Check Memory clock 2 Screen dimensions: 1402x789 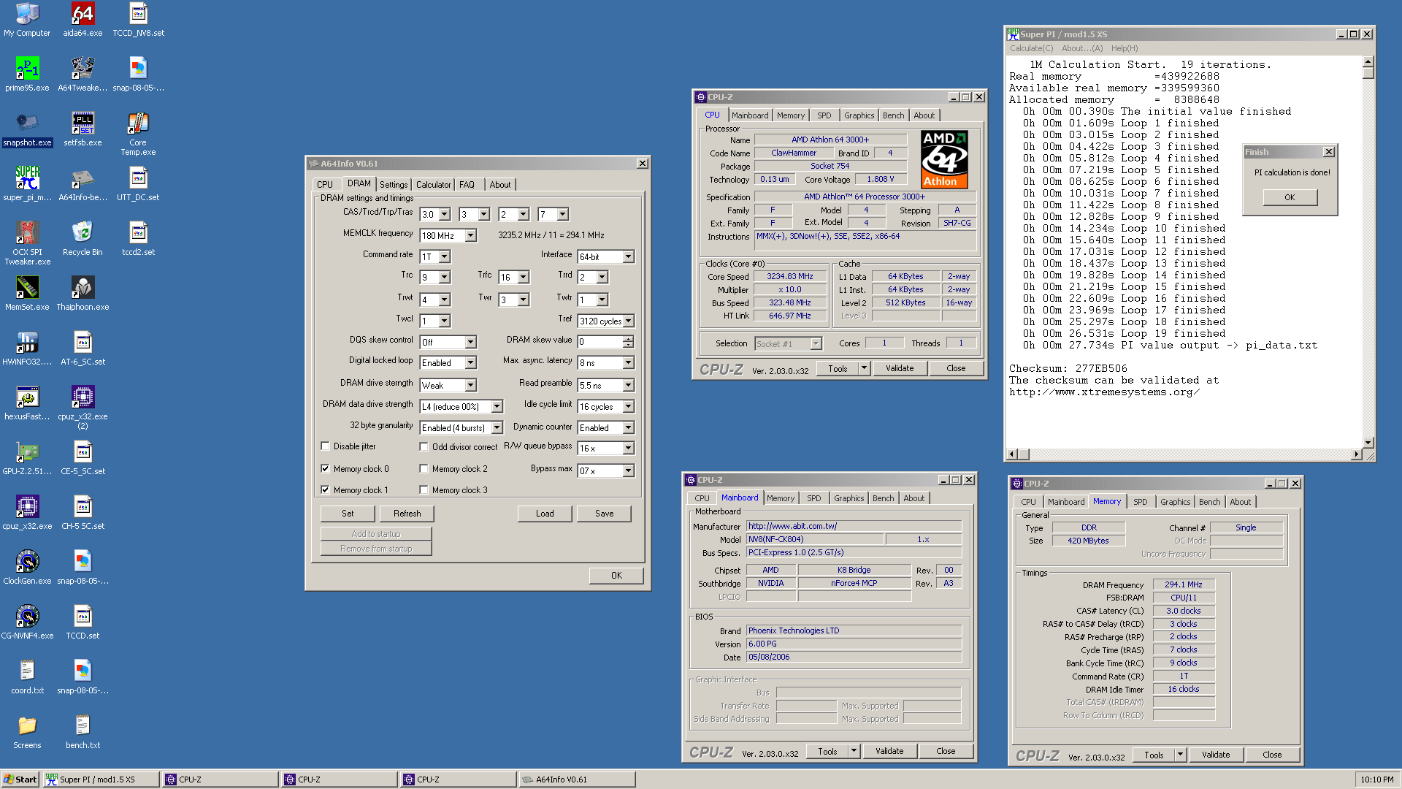click(424, 469)
